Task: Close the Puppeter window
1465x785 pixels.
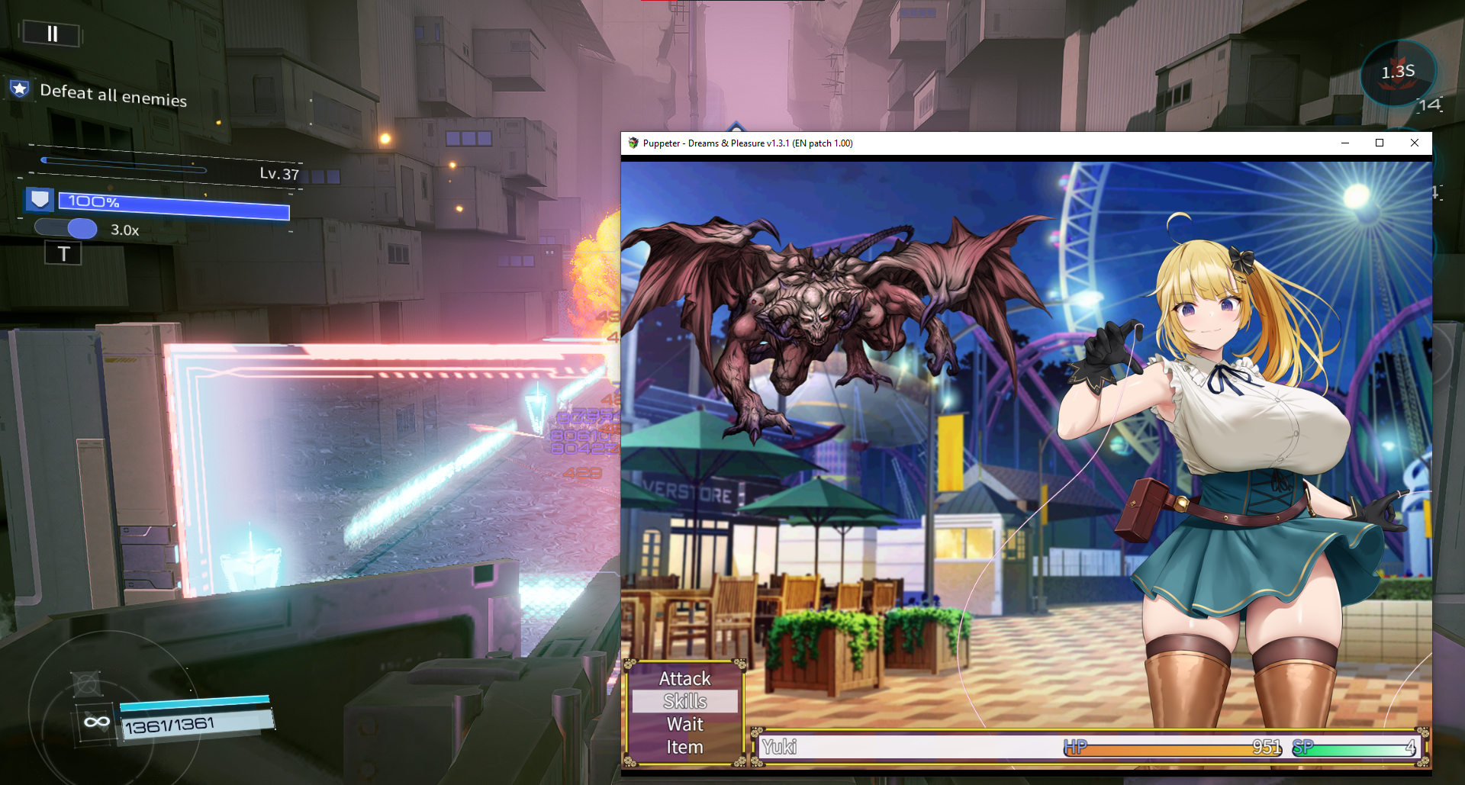Action: 1415,143
